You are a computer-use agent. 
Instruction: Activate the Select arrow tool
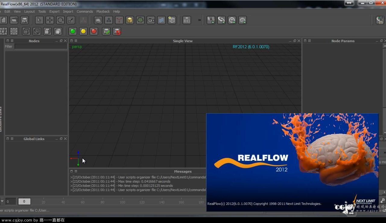click(39, 20)
